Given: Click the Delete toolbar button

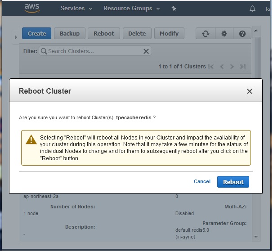Looking at the screenshot, I should [137, 33].
